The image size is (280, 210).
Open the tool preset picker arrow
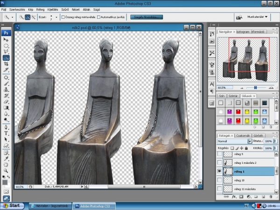(x=12, y=17)
